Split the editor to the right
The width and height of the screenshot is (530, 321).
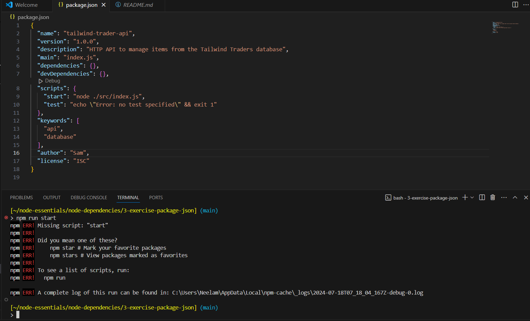[515, 5]
